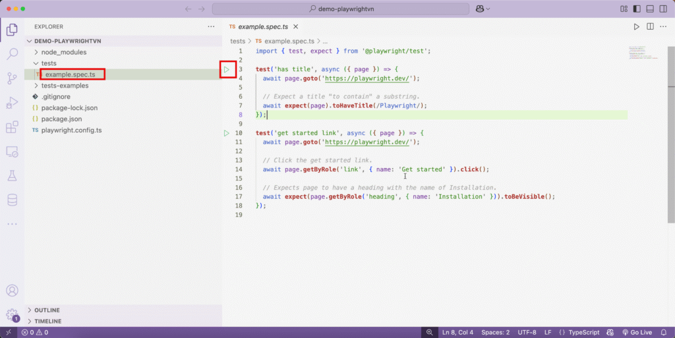This screenshot has width=675, height=338.
Task: Show additional activity bar views
Action: pyautogui.click(x=12, y=223)
